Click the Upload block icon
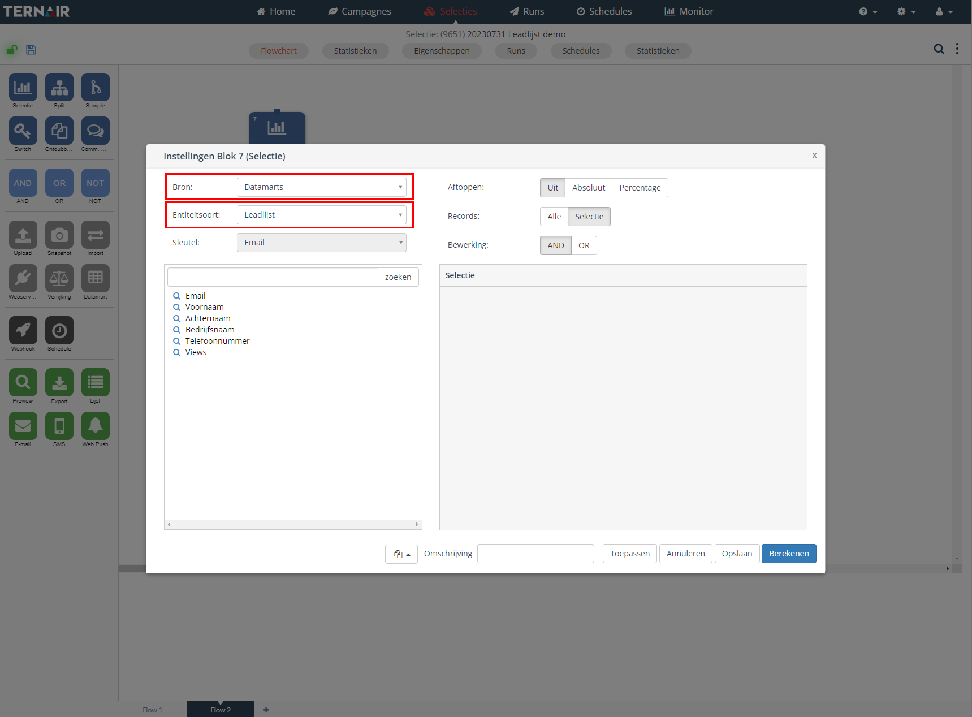The image size is (972, 717). click(23, 235)
